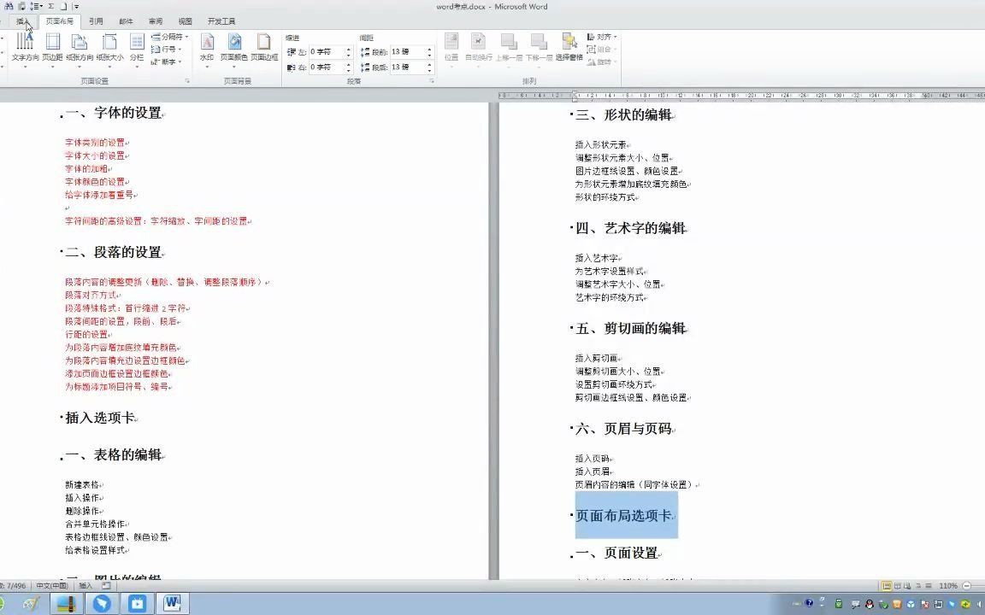Click the 段前 spacing before field
The width and height of the screenshot is (985, 615).
407,52
